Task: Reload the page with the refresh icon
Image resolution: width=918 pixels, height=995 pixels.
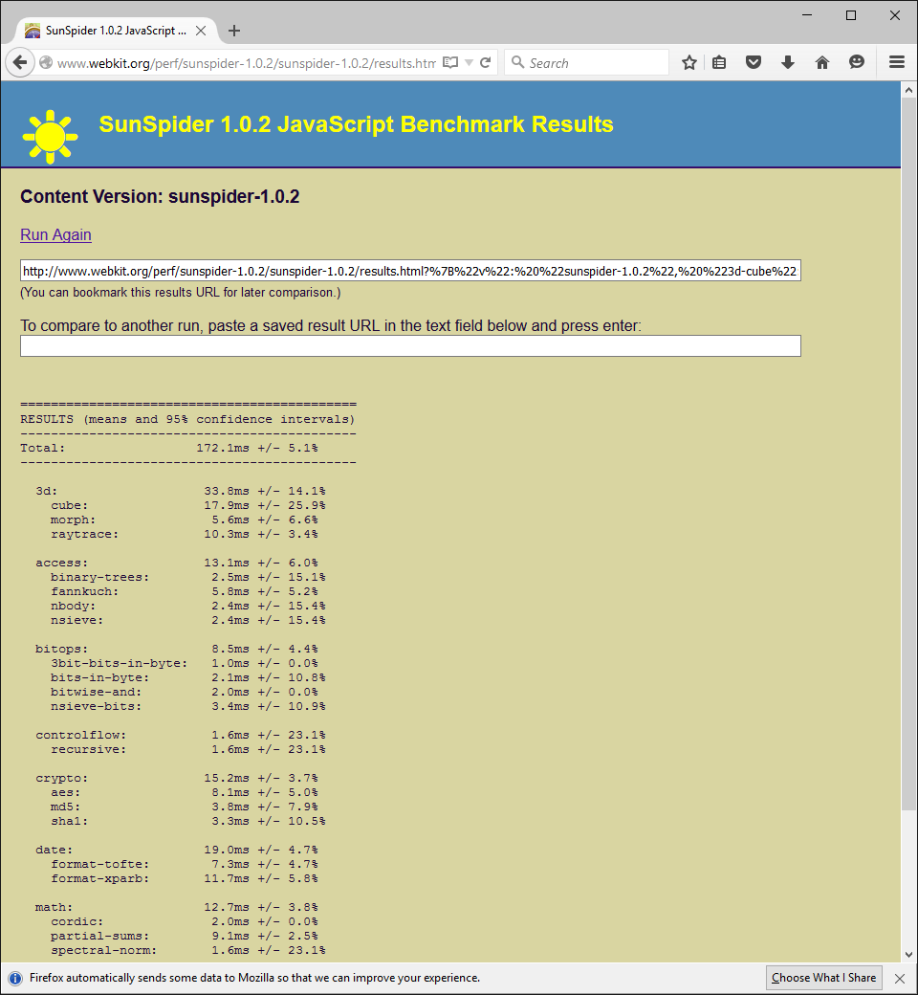Action: pos(486,63)
